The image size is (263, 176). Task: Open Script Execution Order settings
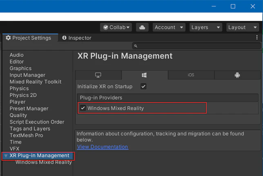pyautogui.click(x=37, y=122)
